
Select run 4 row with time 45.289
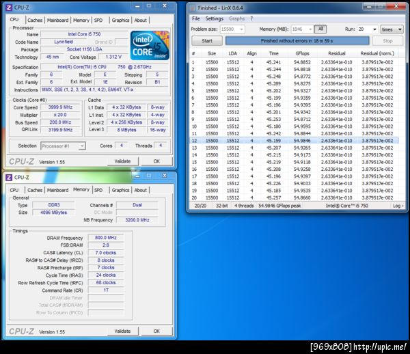[294, 83]
